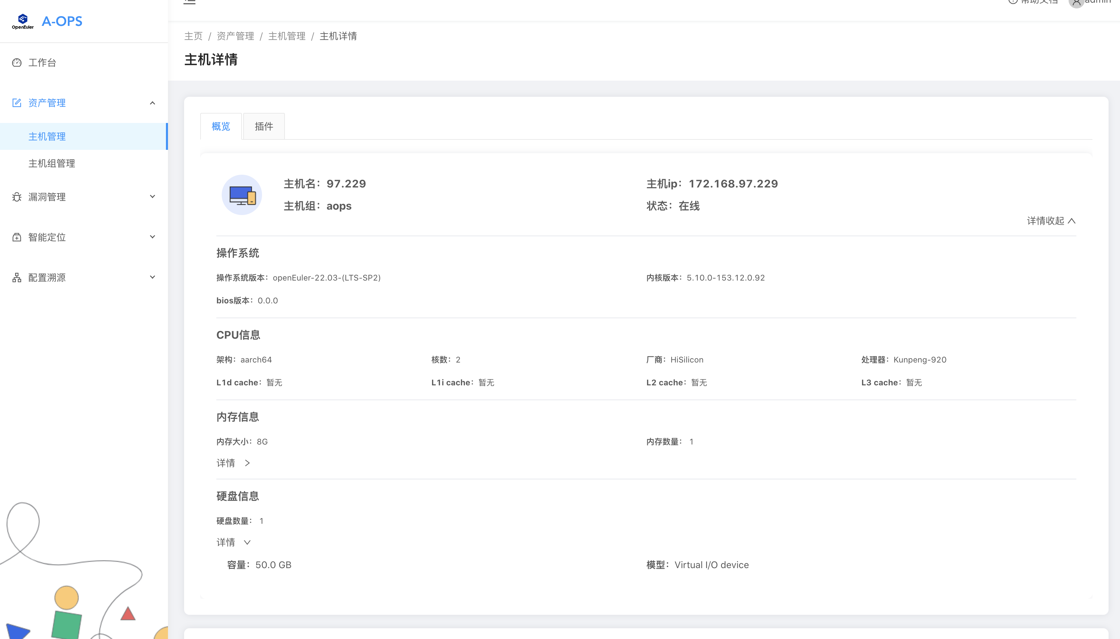Open 主机组管理 in sidebar
Screen dimensions: 1120x639
tap(52, 164)
